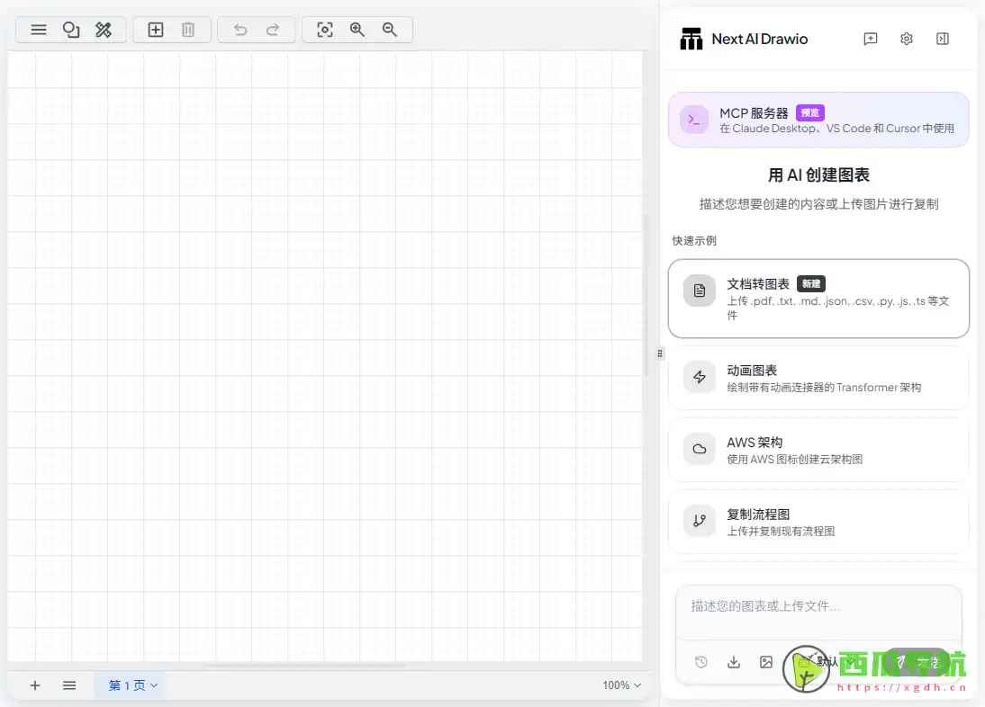
Task: Click the chat history (clock) icon
Action: pyautogui.click(x=700, y=662)
